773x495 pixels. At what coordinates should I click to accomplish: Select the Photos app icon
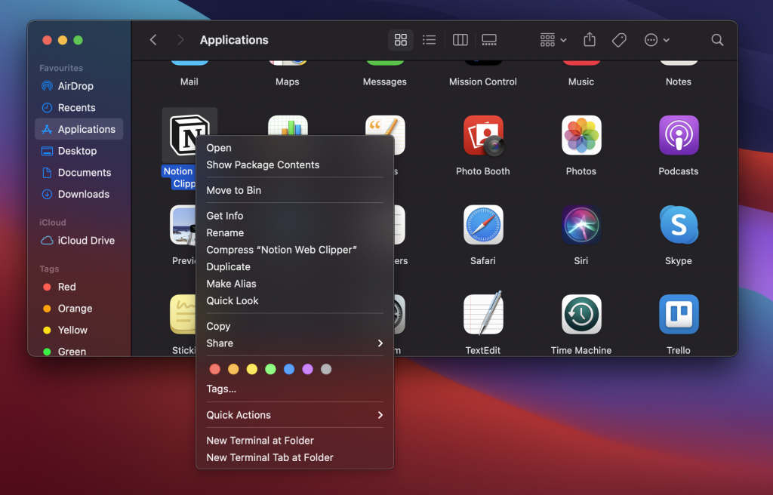(x=581, y=135)
